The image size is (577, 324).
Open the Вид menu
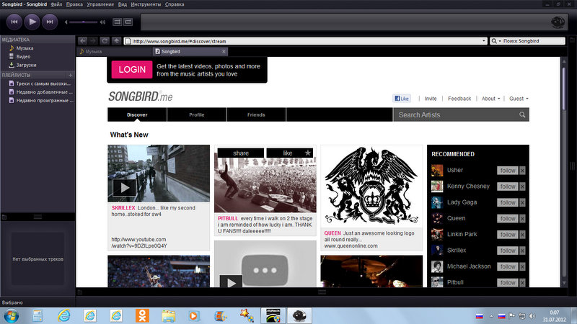123,4
